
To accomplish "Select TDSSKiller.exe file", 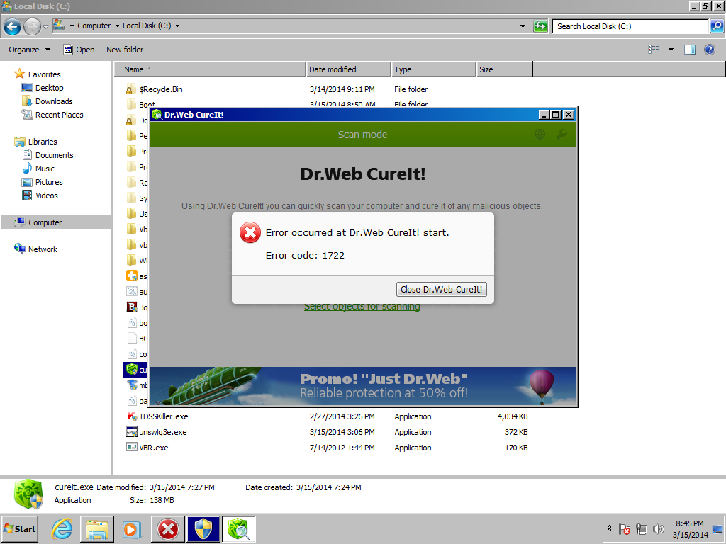I will pos(164,416).
